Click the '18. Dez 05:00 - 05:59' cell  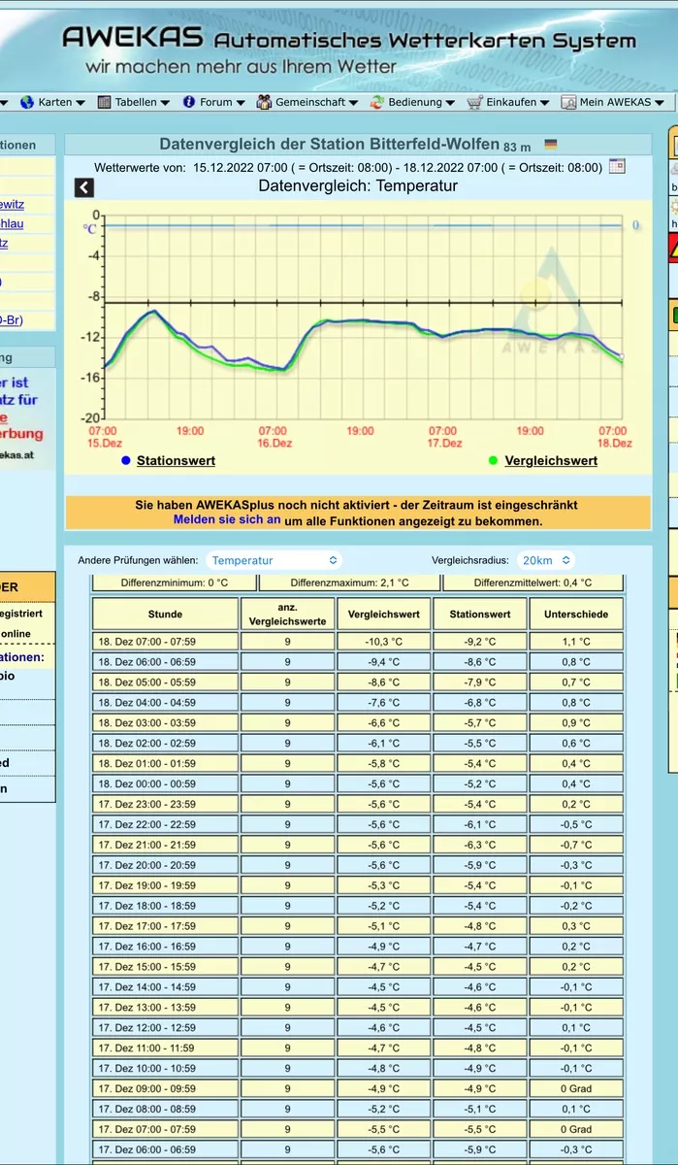tap(165, 682)
